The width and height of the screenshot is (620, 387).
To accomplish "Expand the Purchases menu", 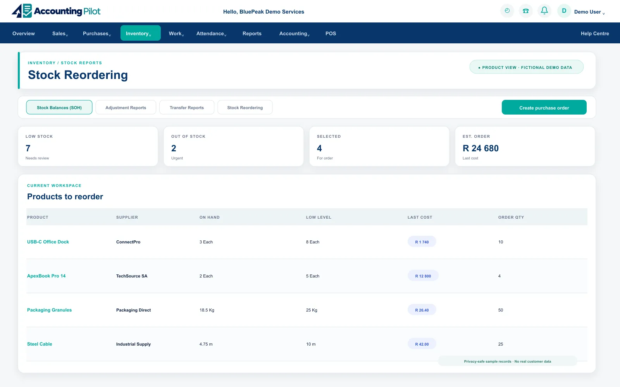I will [x=97, y=34].
